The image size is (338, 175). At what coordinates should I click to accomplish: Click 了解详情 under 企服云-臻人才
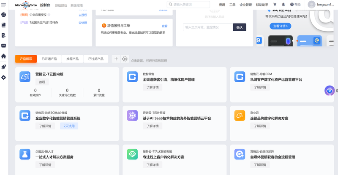45,164
